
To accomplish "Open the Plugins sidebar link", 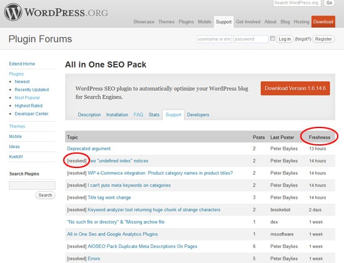I will (16, 74).
